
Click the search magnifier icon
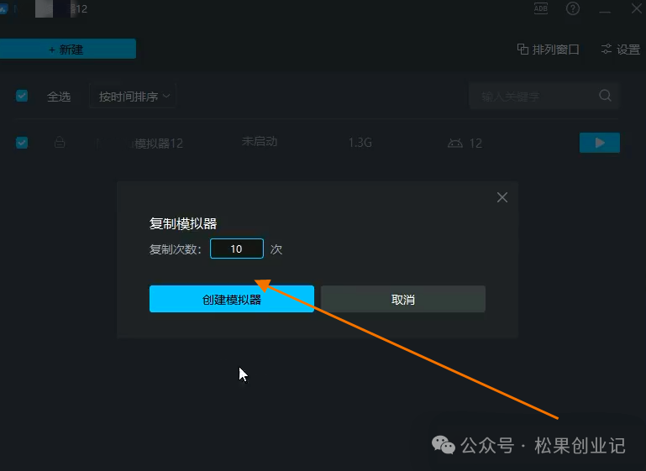coord(605,96)
